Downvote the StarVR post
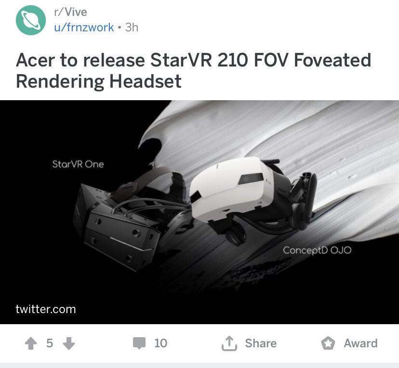Image resolution: width=399 pixels, height=368 pixels. coord(69,343)
